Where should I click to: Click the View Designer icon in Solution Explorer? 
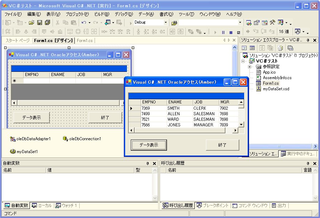tap(252, 48)
